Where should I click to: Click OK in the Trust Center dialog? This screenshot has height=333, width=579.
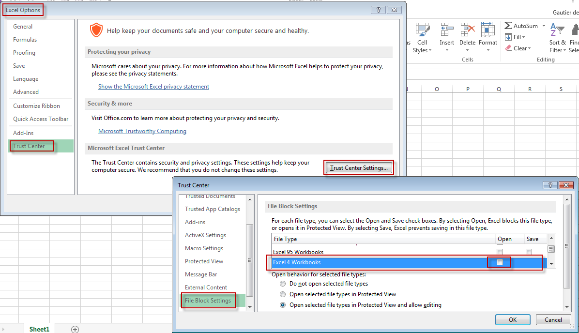(x=513, y=320)
